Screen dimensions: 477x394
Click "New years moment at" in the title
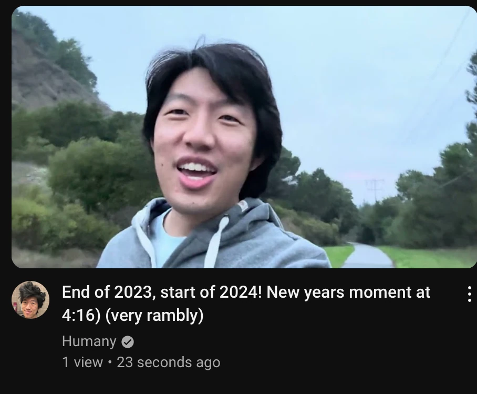coord(349,292)
